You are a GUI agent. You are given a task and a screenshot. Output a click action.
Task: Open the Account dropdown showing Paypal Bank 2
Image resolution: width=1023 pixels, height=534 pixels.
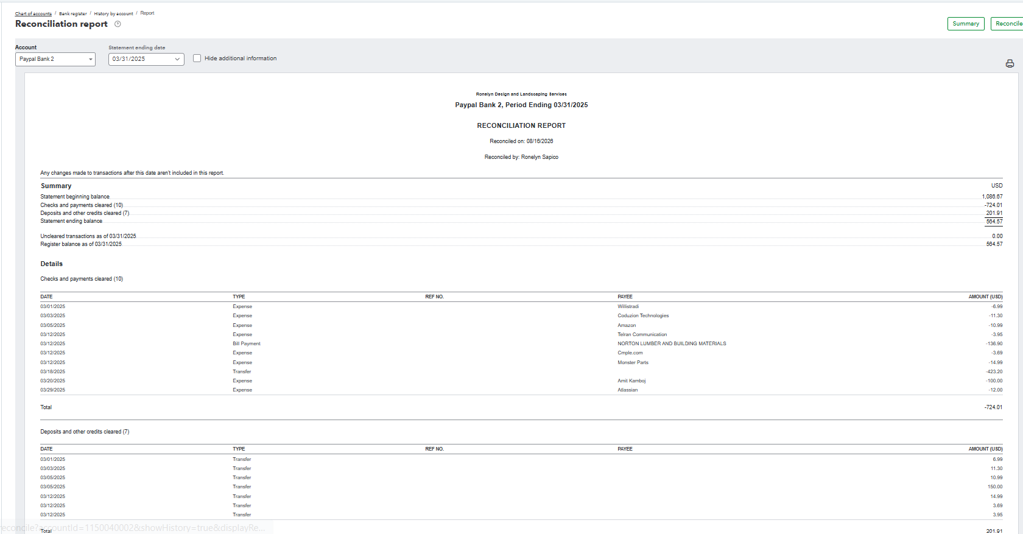tap(55, 59)
